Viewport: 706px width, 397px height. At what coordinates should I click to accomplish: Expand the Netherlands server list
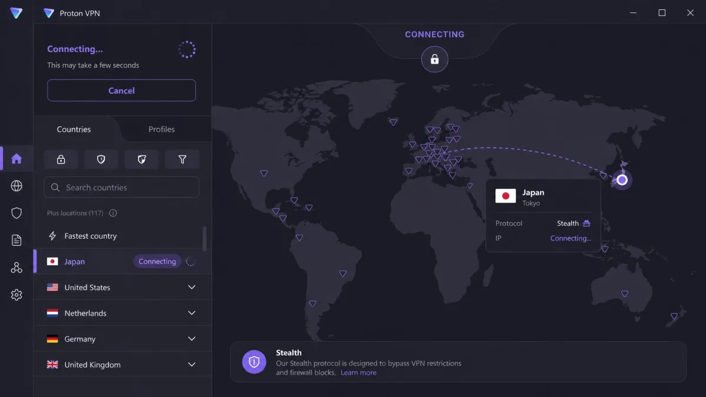click(191, 313)
